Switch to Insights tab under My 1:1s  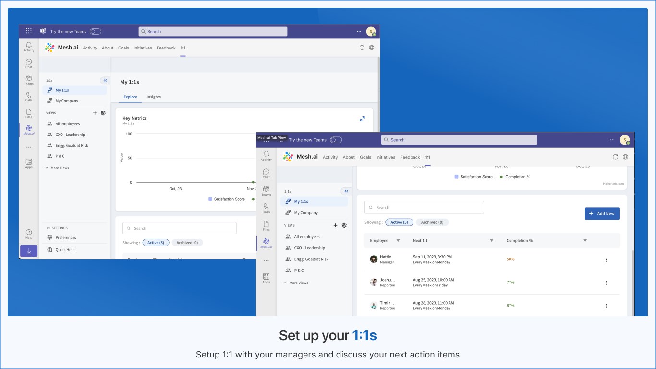[154, 97]
